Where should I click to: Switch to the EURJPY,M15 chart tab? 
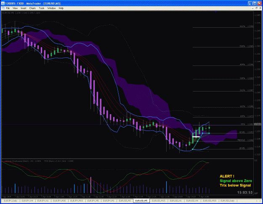[77, 201]
